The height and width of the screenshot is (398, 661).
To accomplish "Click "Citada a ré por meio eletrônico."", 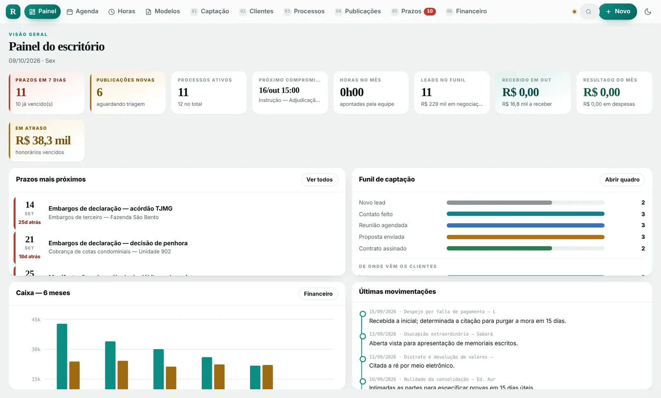I will (x=412, y=366).
